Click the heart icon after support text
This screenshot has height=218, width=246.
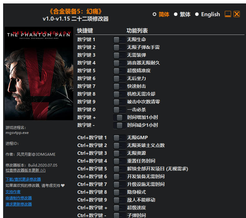click(63, 186)
